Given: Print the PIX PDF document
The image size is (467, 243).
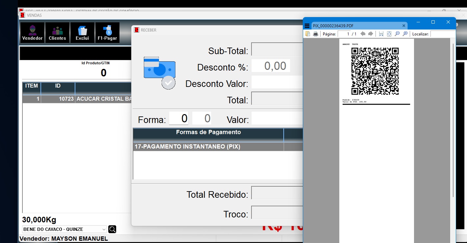Looking at the screenshot, I should tap(316, 34).
